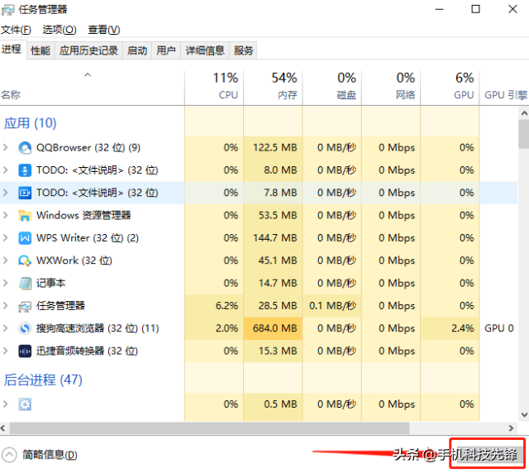Screen dimensions: 529x473
Task: Open the 文件(F) menu
Action: point(16,30)
